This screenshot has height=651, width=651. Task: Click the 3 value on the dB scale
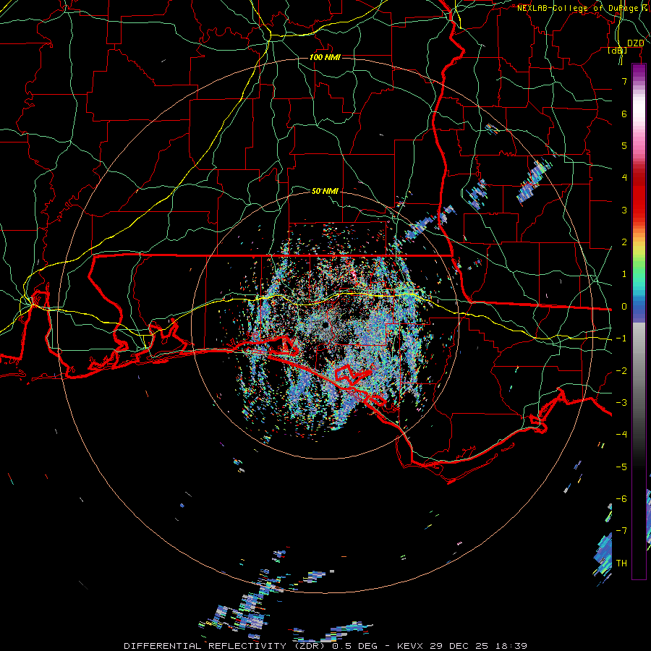(x=624, y=210)
